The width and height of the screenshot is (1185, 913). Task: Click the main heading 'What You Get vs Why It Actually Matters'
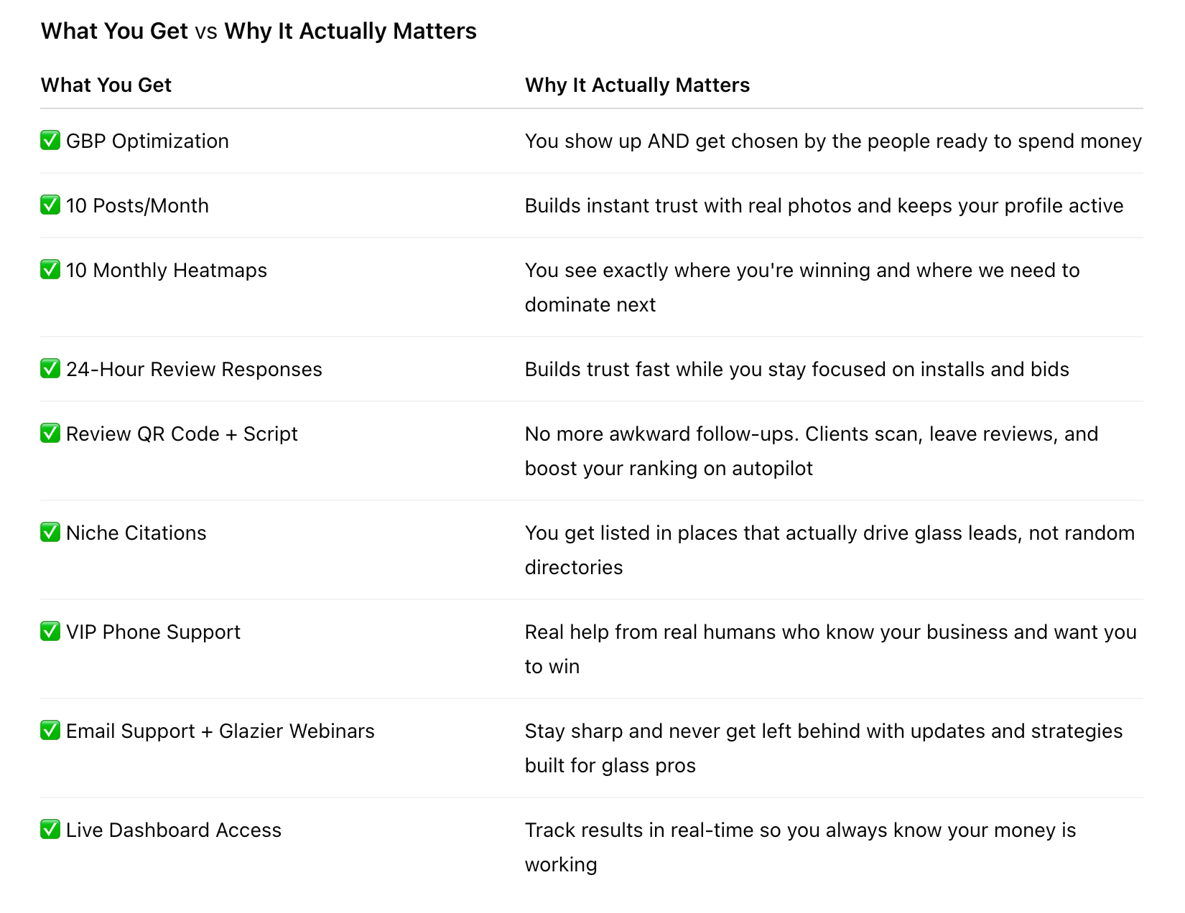coord(259,31)
